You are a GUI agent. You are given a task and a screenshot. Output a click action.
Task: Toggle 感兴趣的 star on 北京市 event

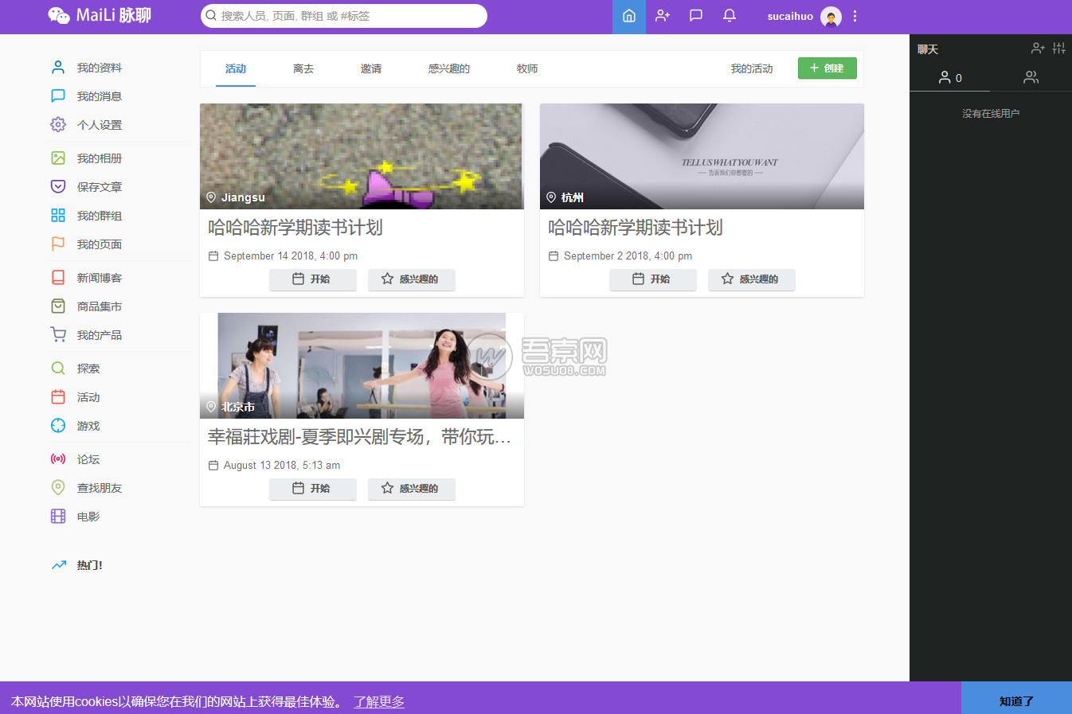411,489
